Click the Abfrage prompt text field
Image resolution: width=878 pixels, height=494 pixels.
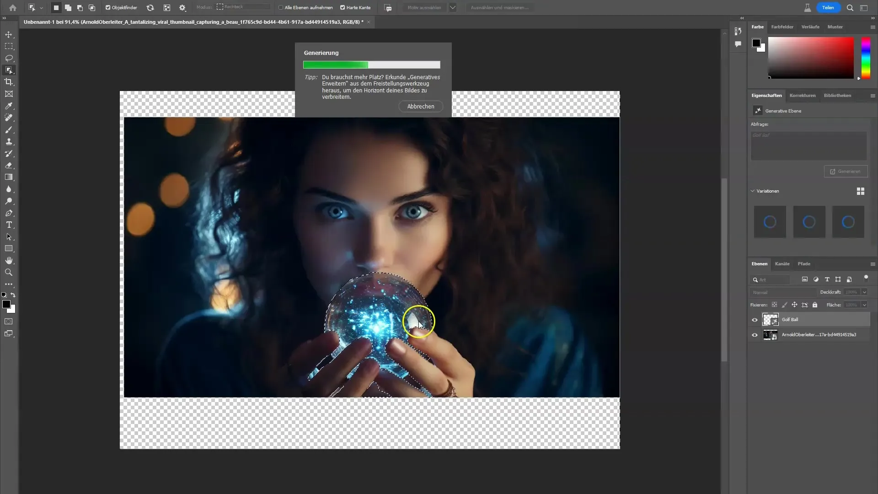pyautogui.click(x=808, y=146)
